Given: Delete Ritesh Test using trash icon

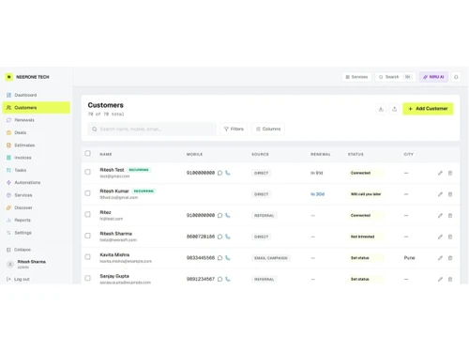Looking at the screenshot, I should coord(450,173).
